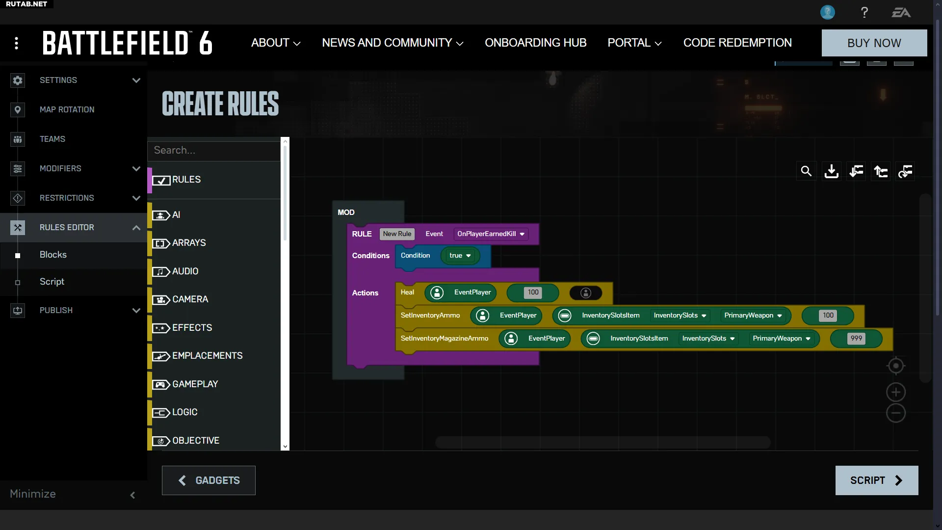
Task: Click the block Search input field
Action: tap(214, 150)
